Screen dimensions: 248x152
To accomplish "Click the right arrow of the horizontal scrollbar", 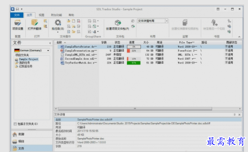I will (240, 109).
